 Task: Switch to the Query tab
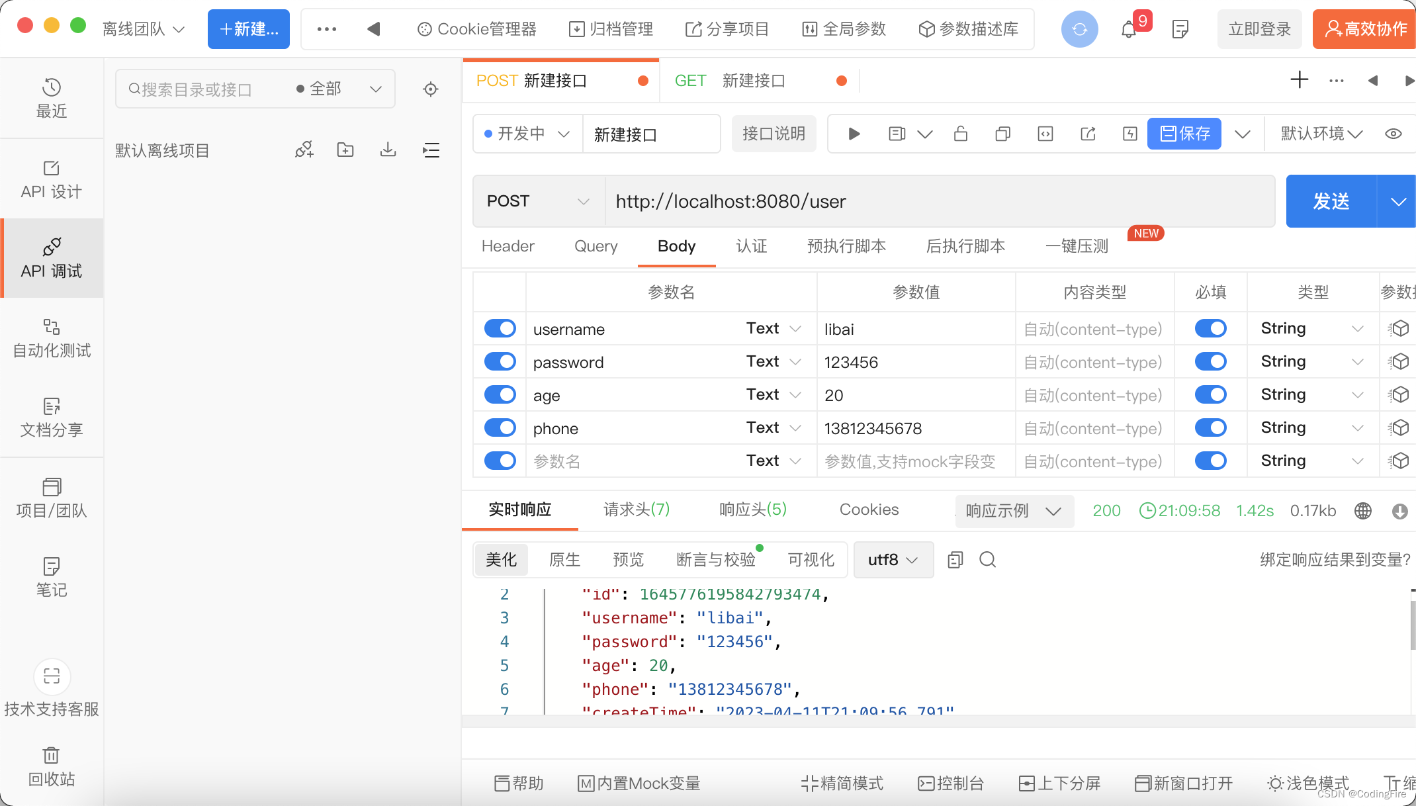click(596, 246)
